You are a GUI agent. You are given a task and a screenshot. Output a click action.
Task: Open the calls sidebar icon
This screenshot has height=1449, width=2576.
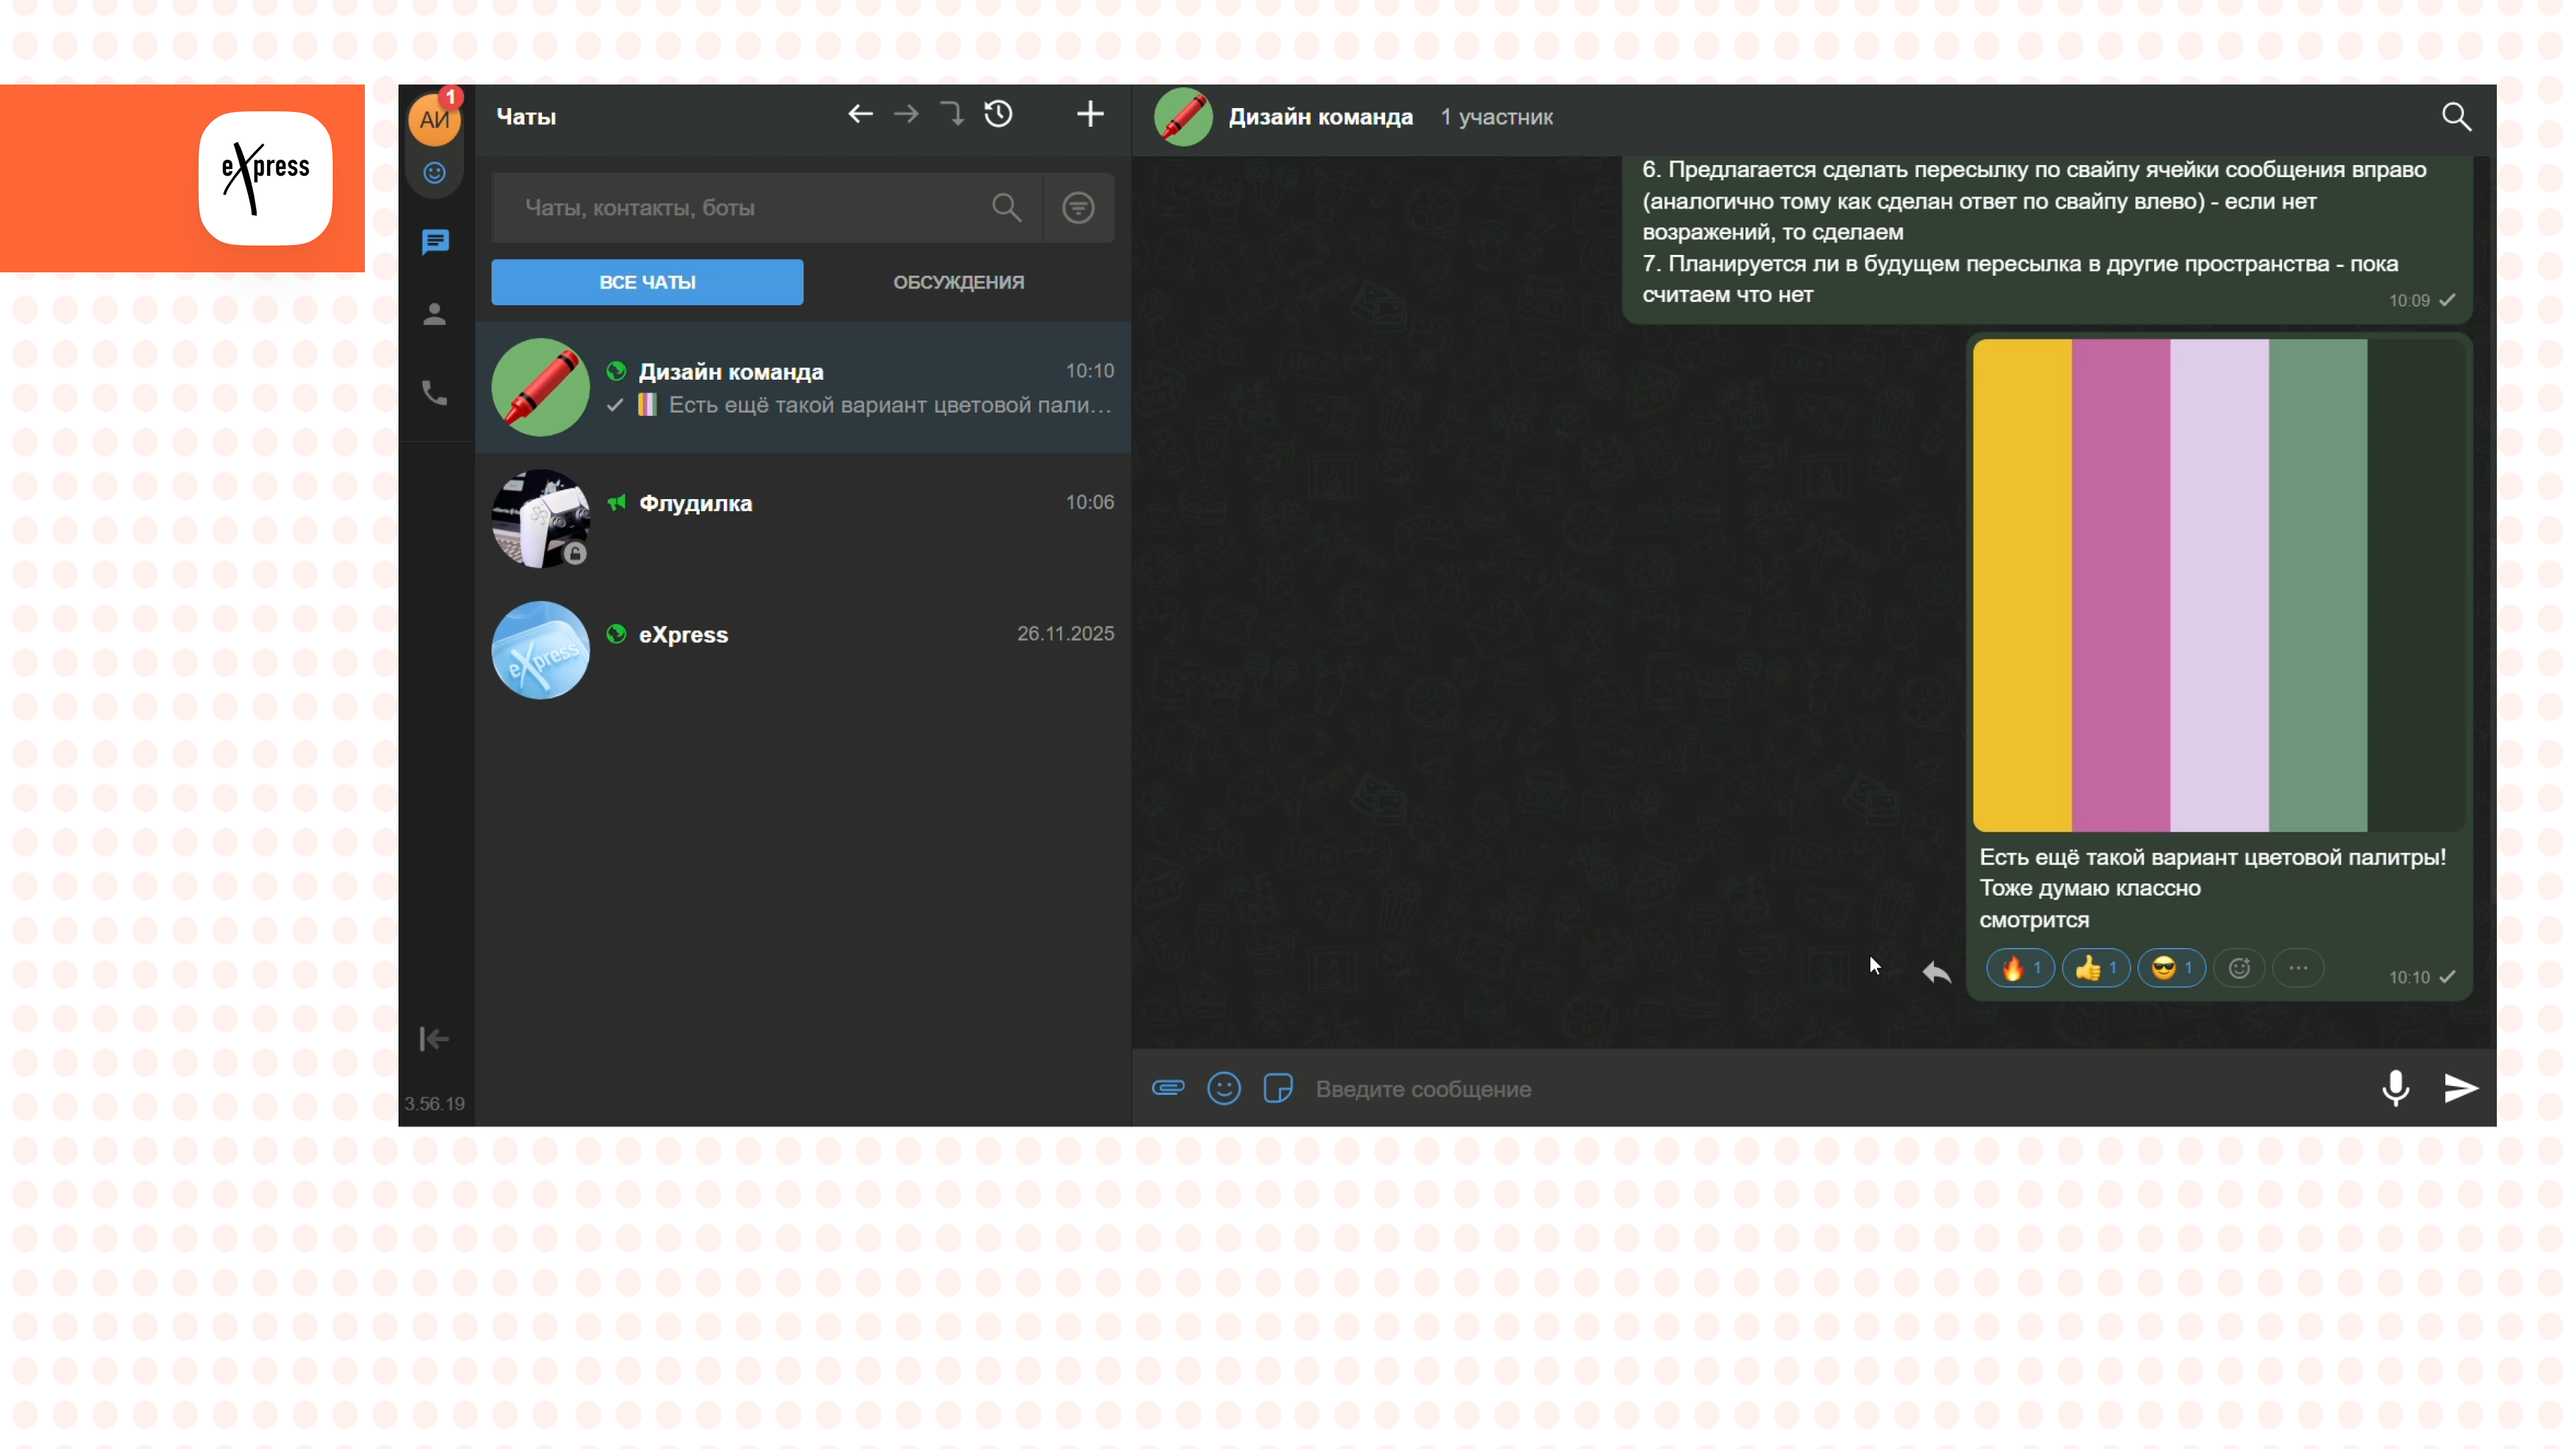[x=434, y=393]
